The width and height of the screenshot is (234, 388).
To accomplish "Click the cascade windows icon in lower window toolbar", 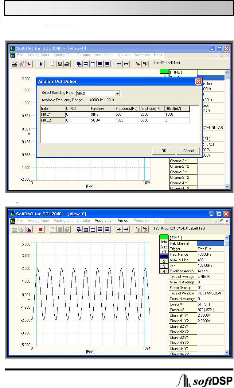I will [79, 230].
